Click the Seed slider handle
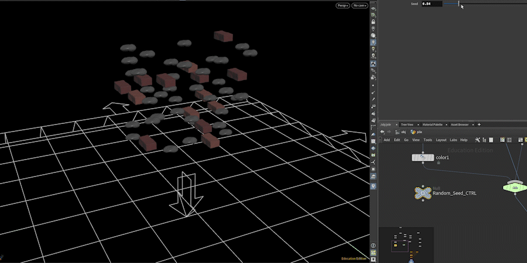Viewport: 527px width, 263px height. coord(458,4)
